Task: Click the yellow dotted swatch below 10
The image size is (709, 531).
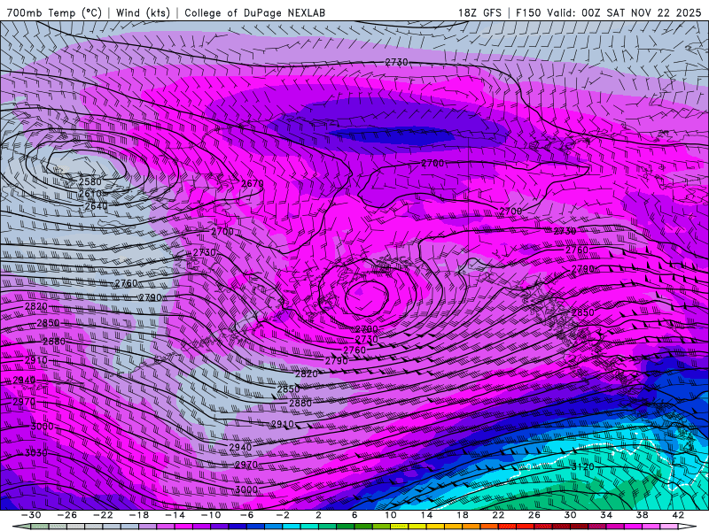Action: pos(400,527)
